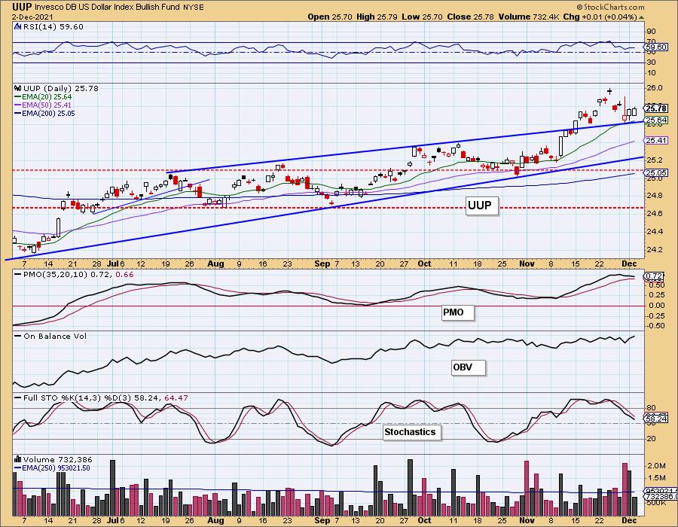This screenshot has width=678, height=527.
Task: Click the 0.72 PMO value tag on right axis
Action: 654,276
